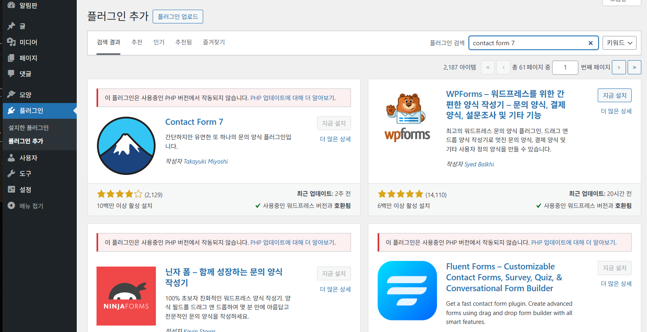Image resolution: width=647 pixels, height=332 pixels.
Task: Open PHP 업데이트 link in Fluent Forms notice
Action: [574, 242]
